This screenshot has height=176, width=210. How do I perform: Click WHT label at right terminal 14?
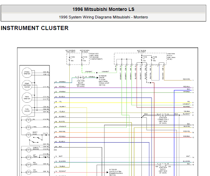[188, 156]
